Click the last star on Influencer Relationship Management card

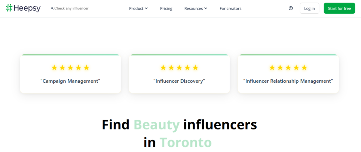coord(304,68)
